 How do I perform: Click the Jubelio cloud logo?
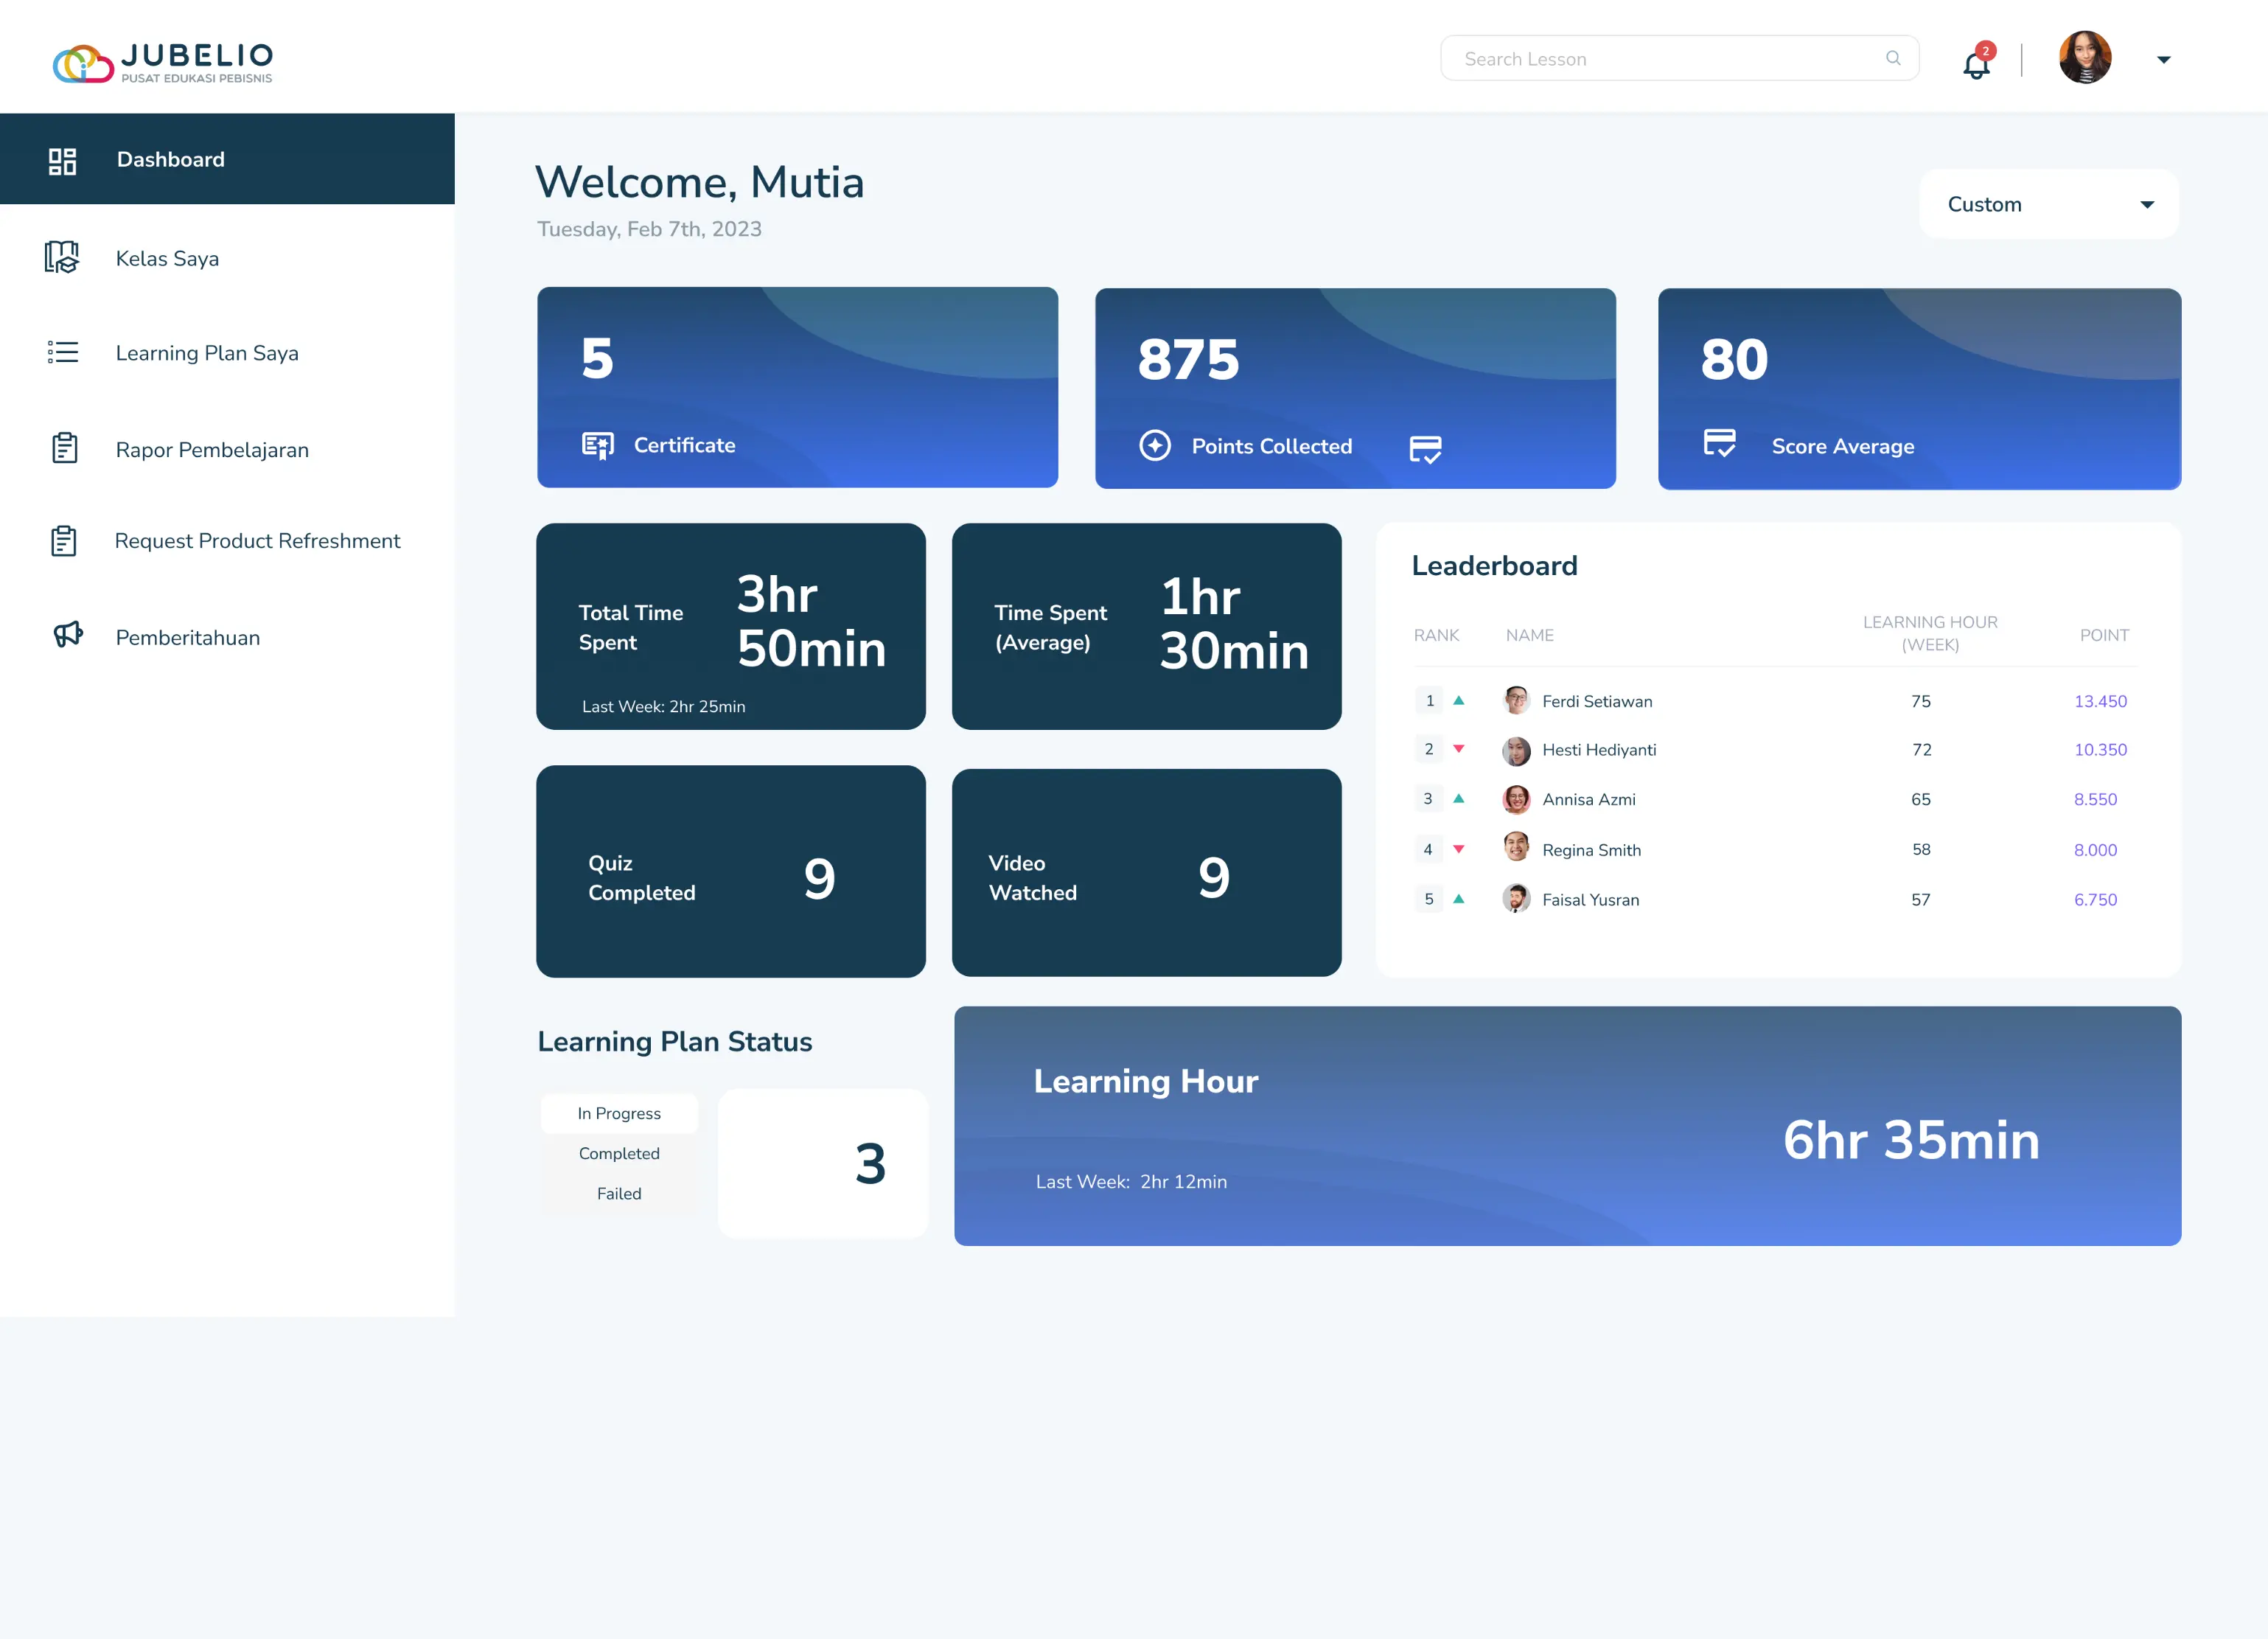(x=83, y=64)
